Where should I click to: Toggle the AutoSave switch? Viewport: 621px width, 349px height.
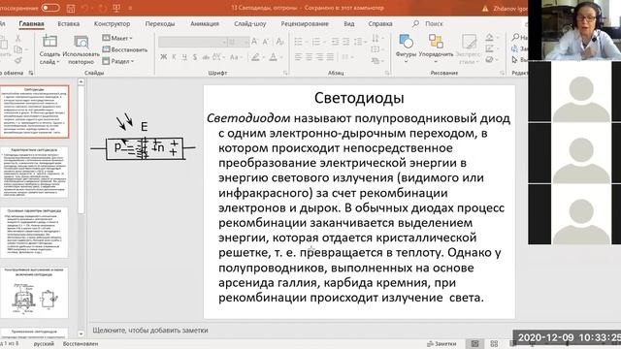click(50, 8)
